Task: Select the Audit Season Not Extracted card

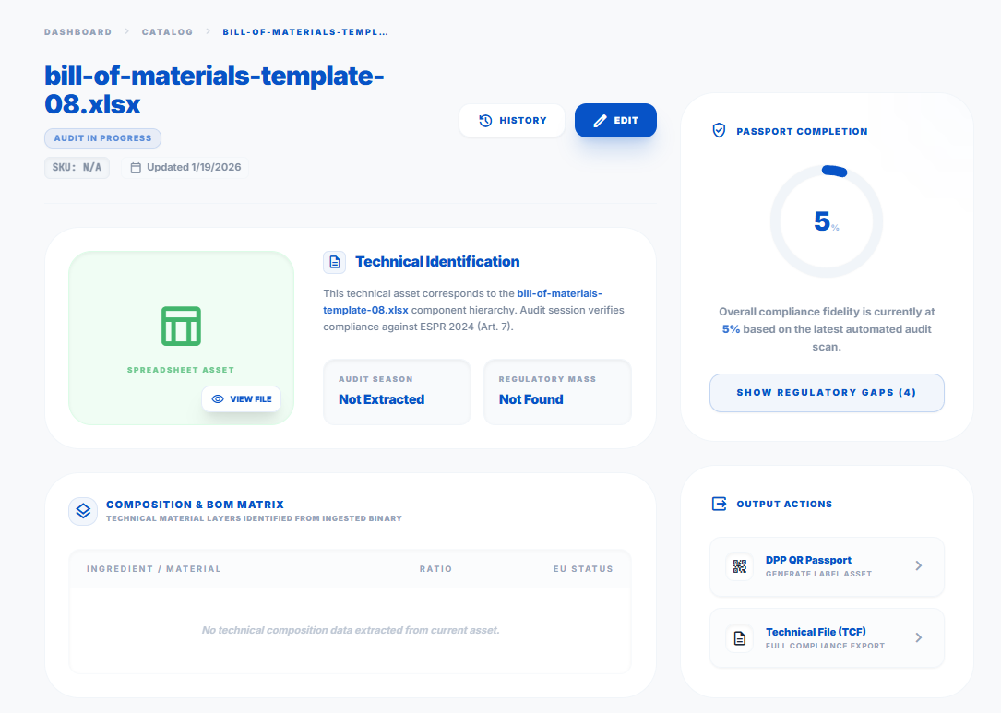Action: pyautogui.click(x=397, y=392)
